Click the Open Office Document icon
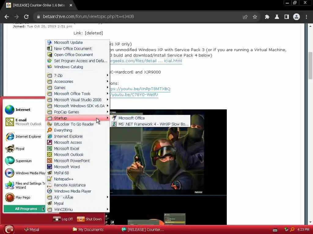The image size is (313, 234). (50, 55)
